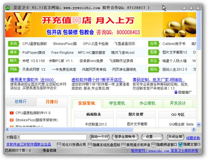Select QQ概念版 Beta under QQ专区
Viewport: 208px width, 160px height.
coord(181,124)
